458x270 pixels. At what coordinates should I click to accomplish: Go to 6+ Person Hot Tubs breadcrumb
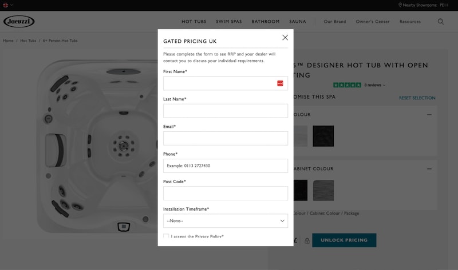coord(60,41)
